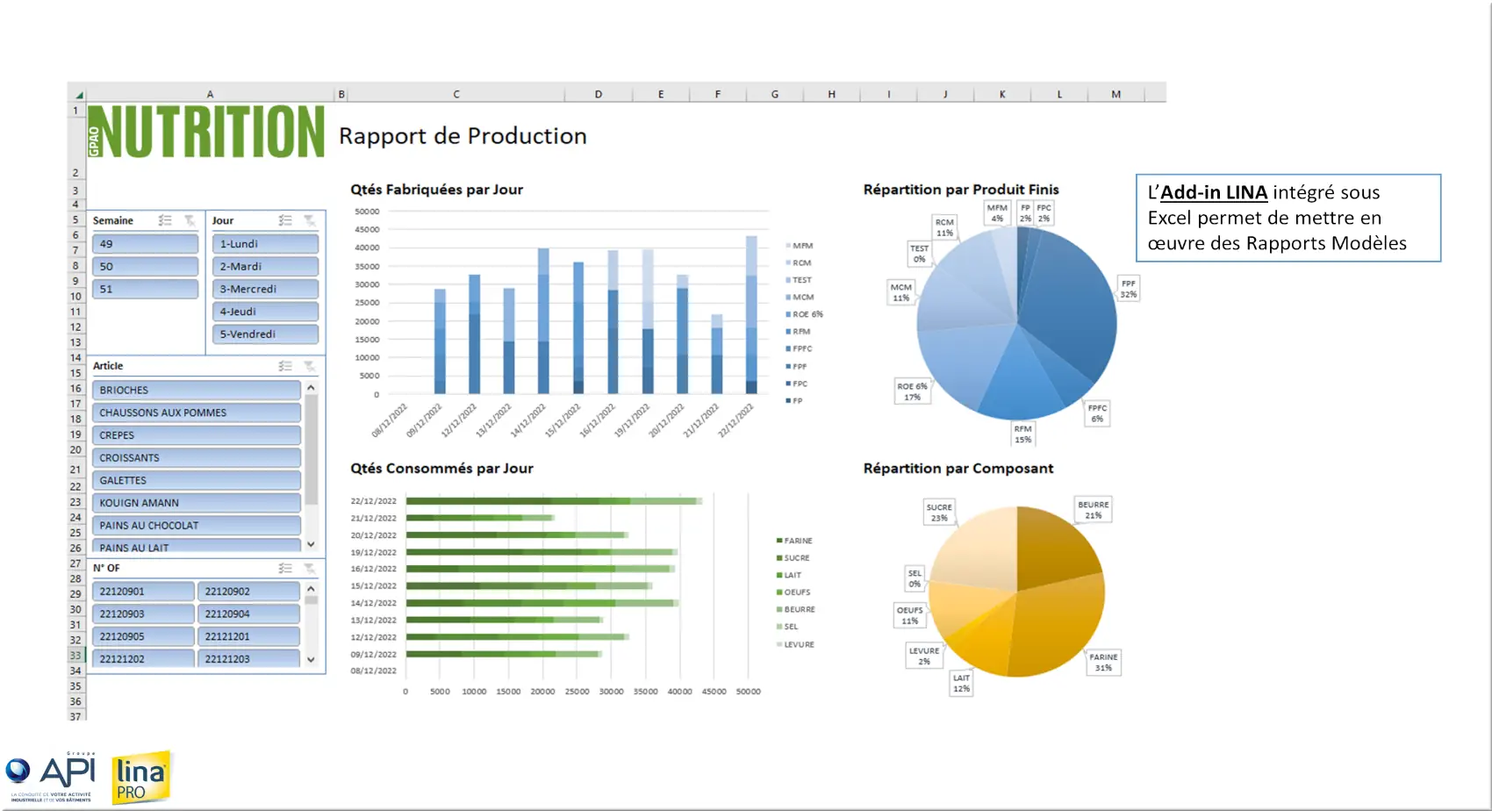Viewport: 1492px width, 811px height.
Task: Select PAINS AU CHOCOLAT article
Action: [x=197, y=526]
